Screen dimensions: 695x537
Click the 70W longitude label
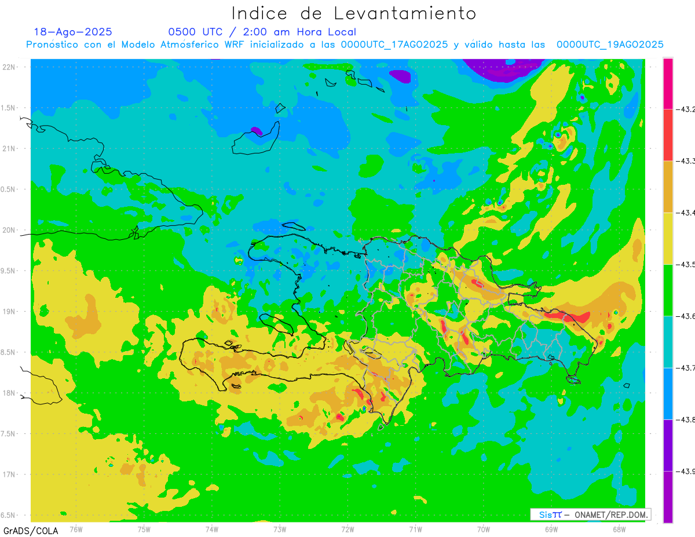pos(484,529)
